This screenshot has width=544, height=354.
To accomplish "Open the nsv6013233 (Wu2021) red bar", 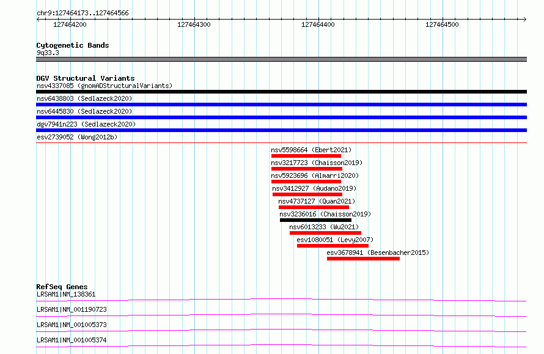I will (x=325, y=233).
